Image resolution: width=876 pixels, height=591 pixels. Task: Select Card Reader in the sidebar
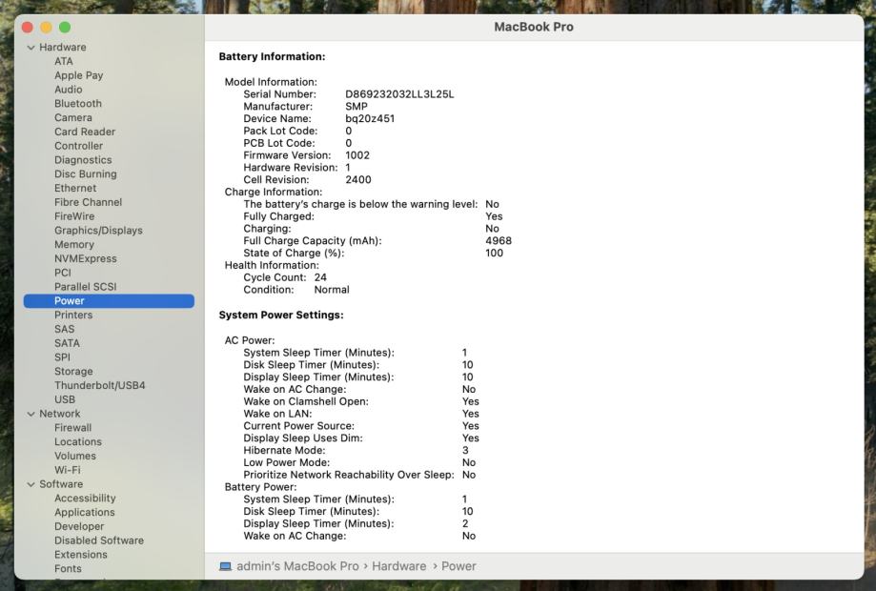(85, 132)
